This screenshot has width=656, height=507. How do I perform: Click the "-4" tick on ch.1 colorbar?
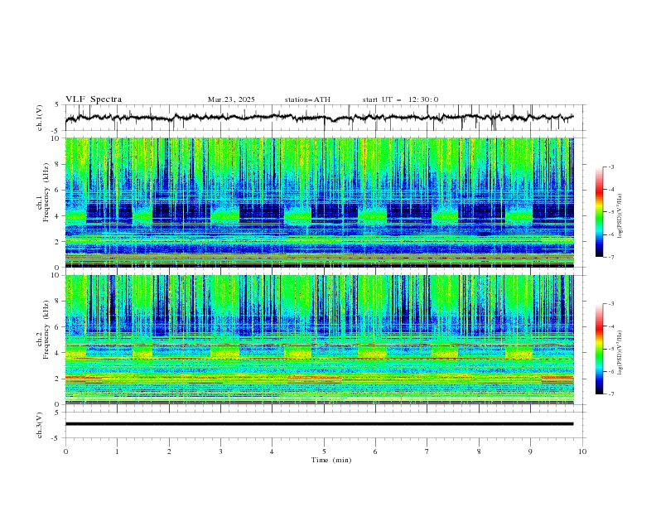coord(611,190)
